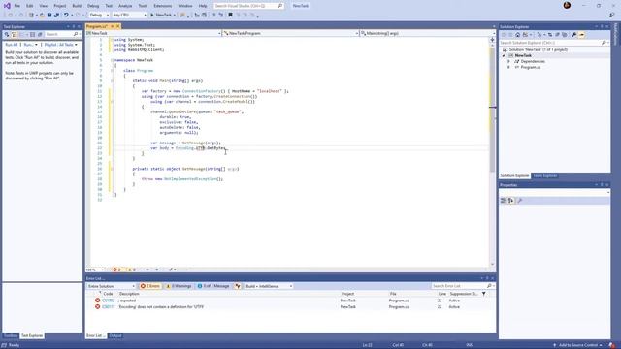This screenshot has height=349, width=621.
Task: Click Alphabetical sort icon in Properties panel
Action: 511,201
